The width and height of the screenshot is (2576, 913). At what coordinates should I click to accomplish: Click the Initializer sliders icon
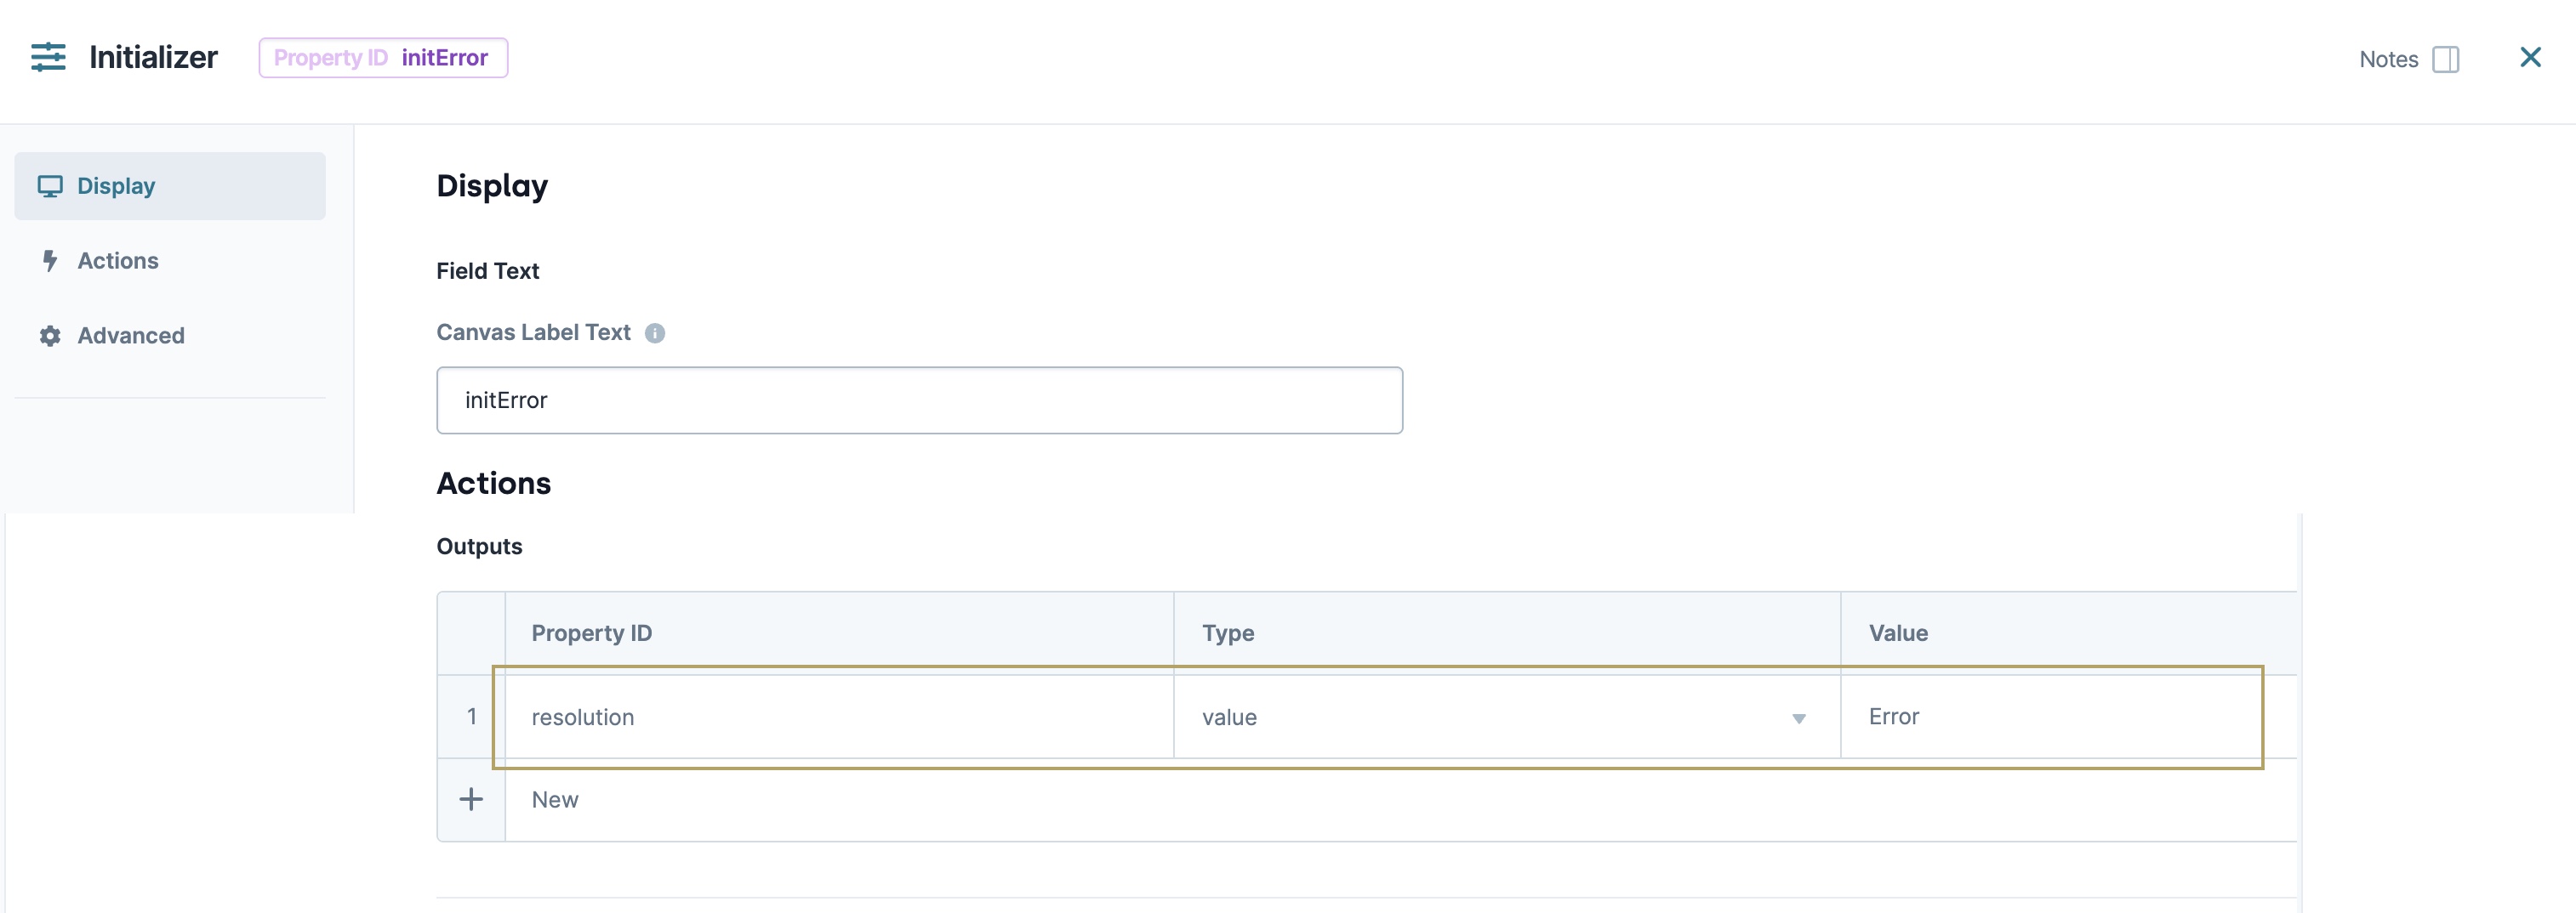pyautogui.click(x=49, y=57)
